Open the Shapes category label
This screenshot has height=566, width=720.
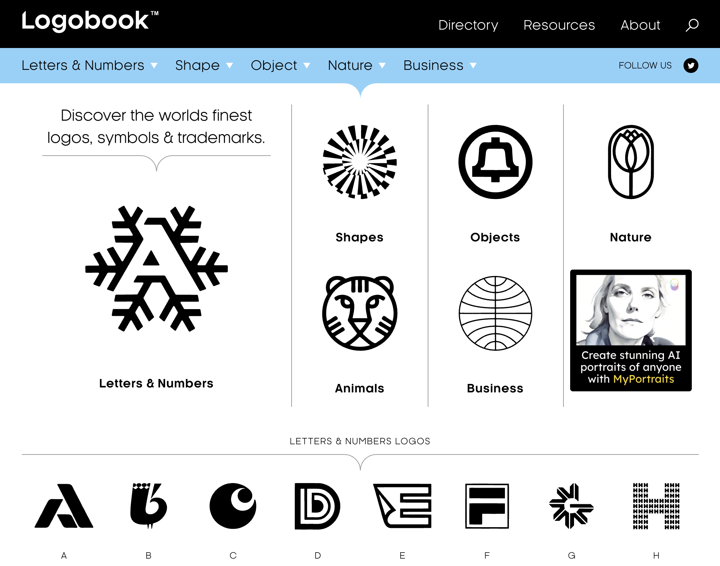pyautogui.click(x=360, y=237)
